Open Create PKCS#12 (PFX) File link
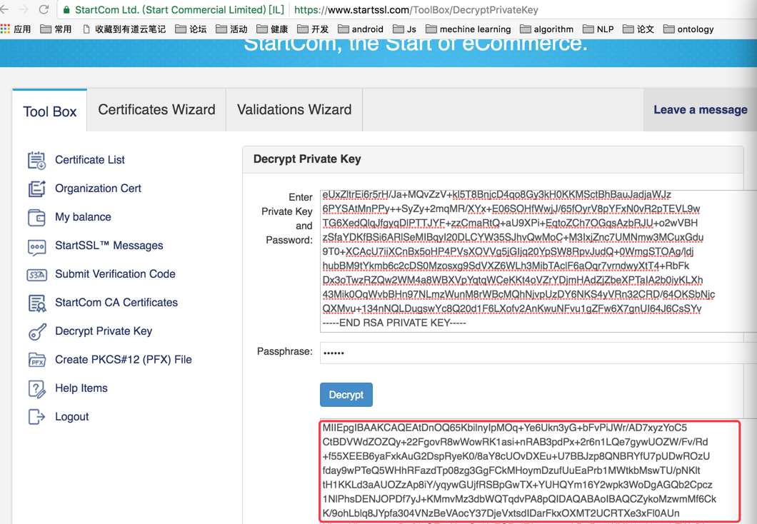Screen dimensions: 757x524 point(123,360)
